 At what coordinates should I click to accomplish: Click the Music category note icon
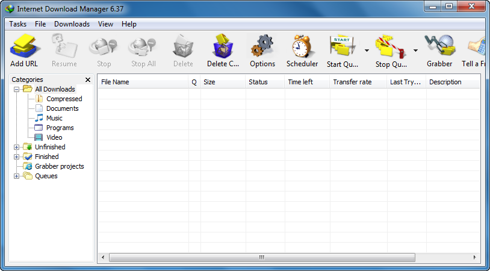39,118
